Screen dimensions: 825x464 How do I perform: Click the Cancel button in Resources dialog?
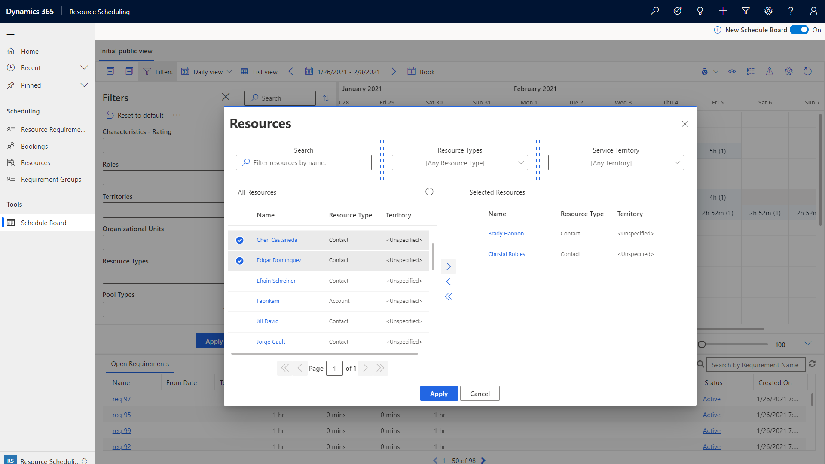pyautogui.click(x=480, y=393)
